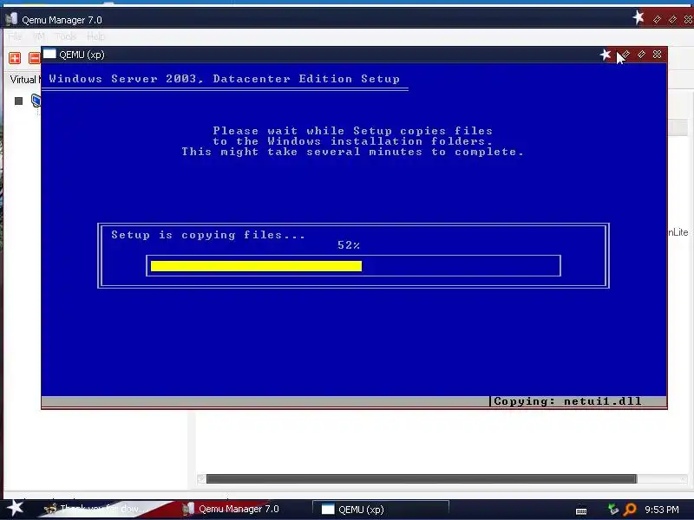Click the Qemu Manager horizontal scrollbar thumb
This screenshot has width=694, height=520.
coord(422,479)
